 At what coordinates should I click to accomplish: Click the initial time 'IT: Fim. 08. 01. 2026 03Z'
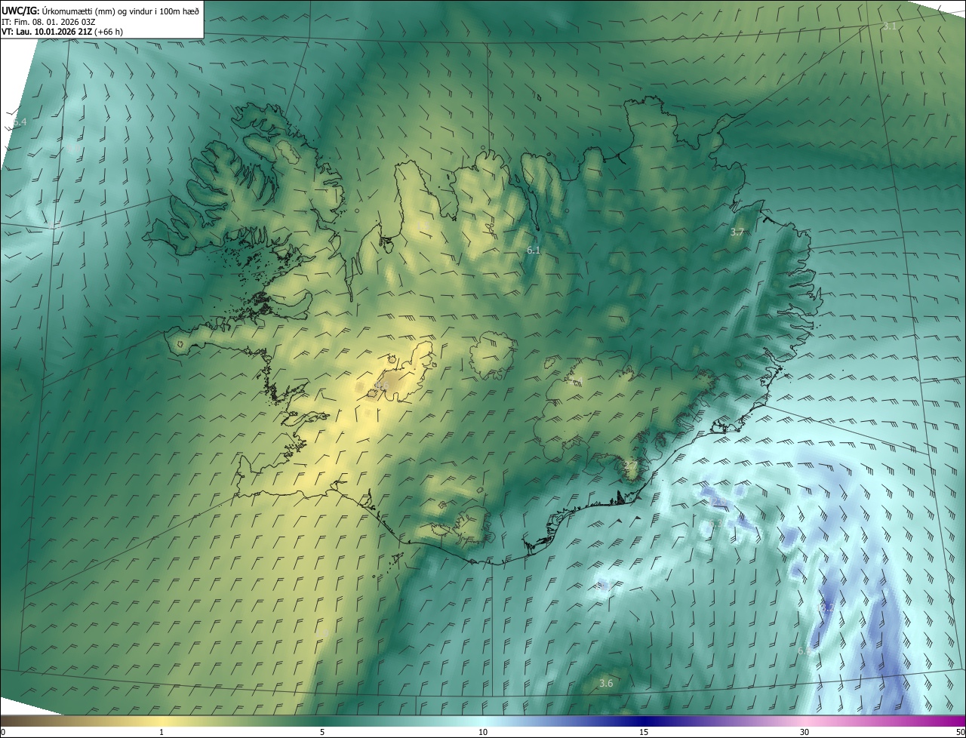tap(49, 22)
